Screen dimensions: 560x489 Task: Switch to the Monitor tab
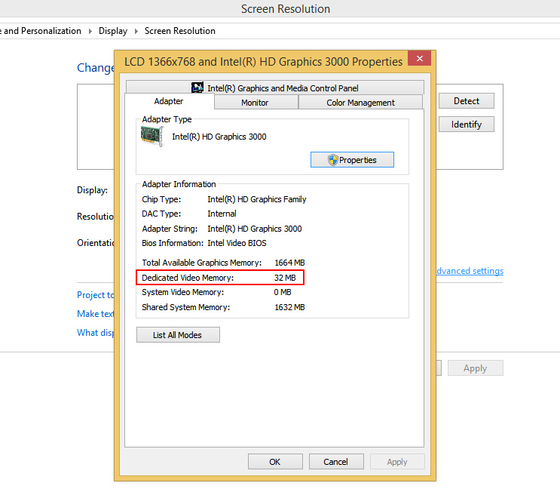click(255, 103)
